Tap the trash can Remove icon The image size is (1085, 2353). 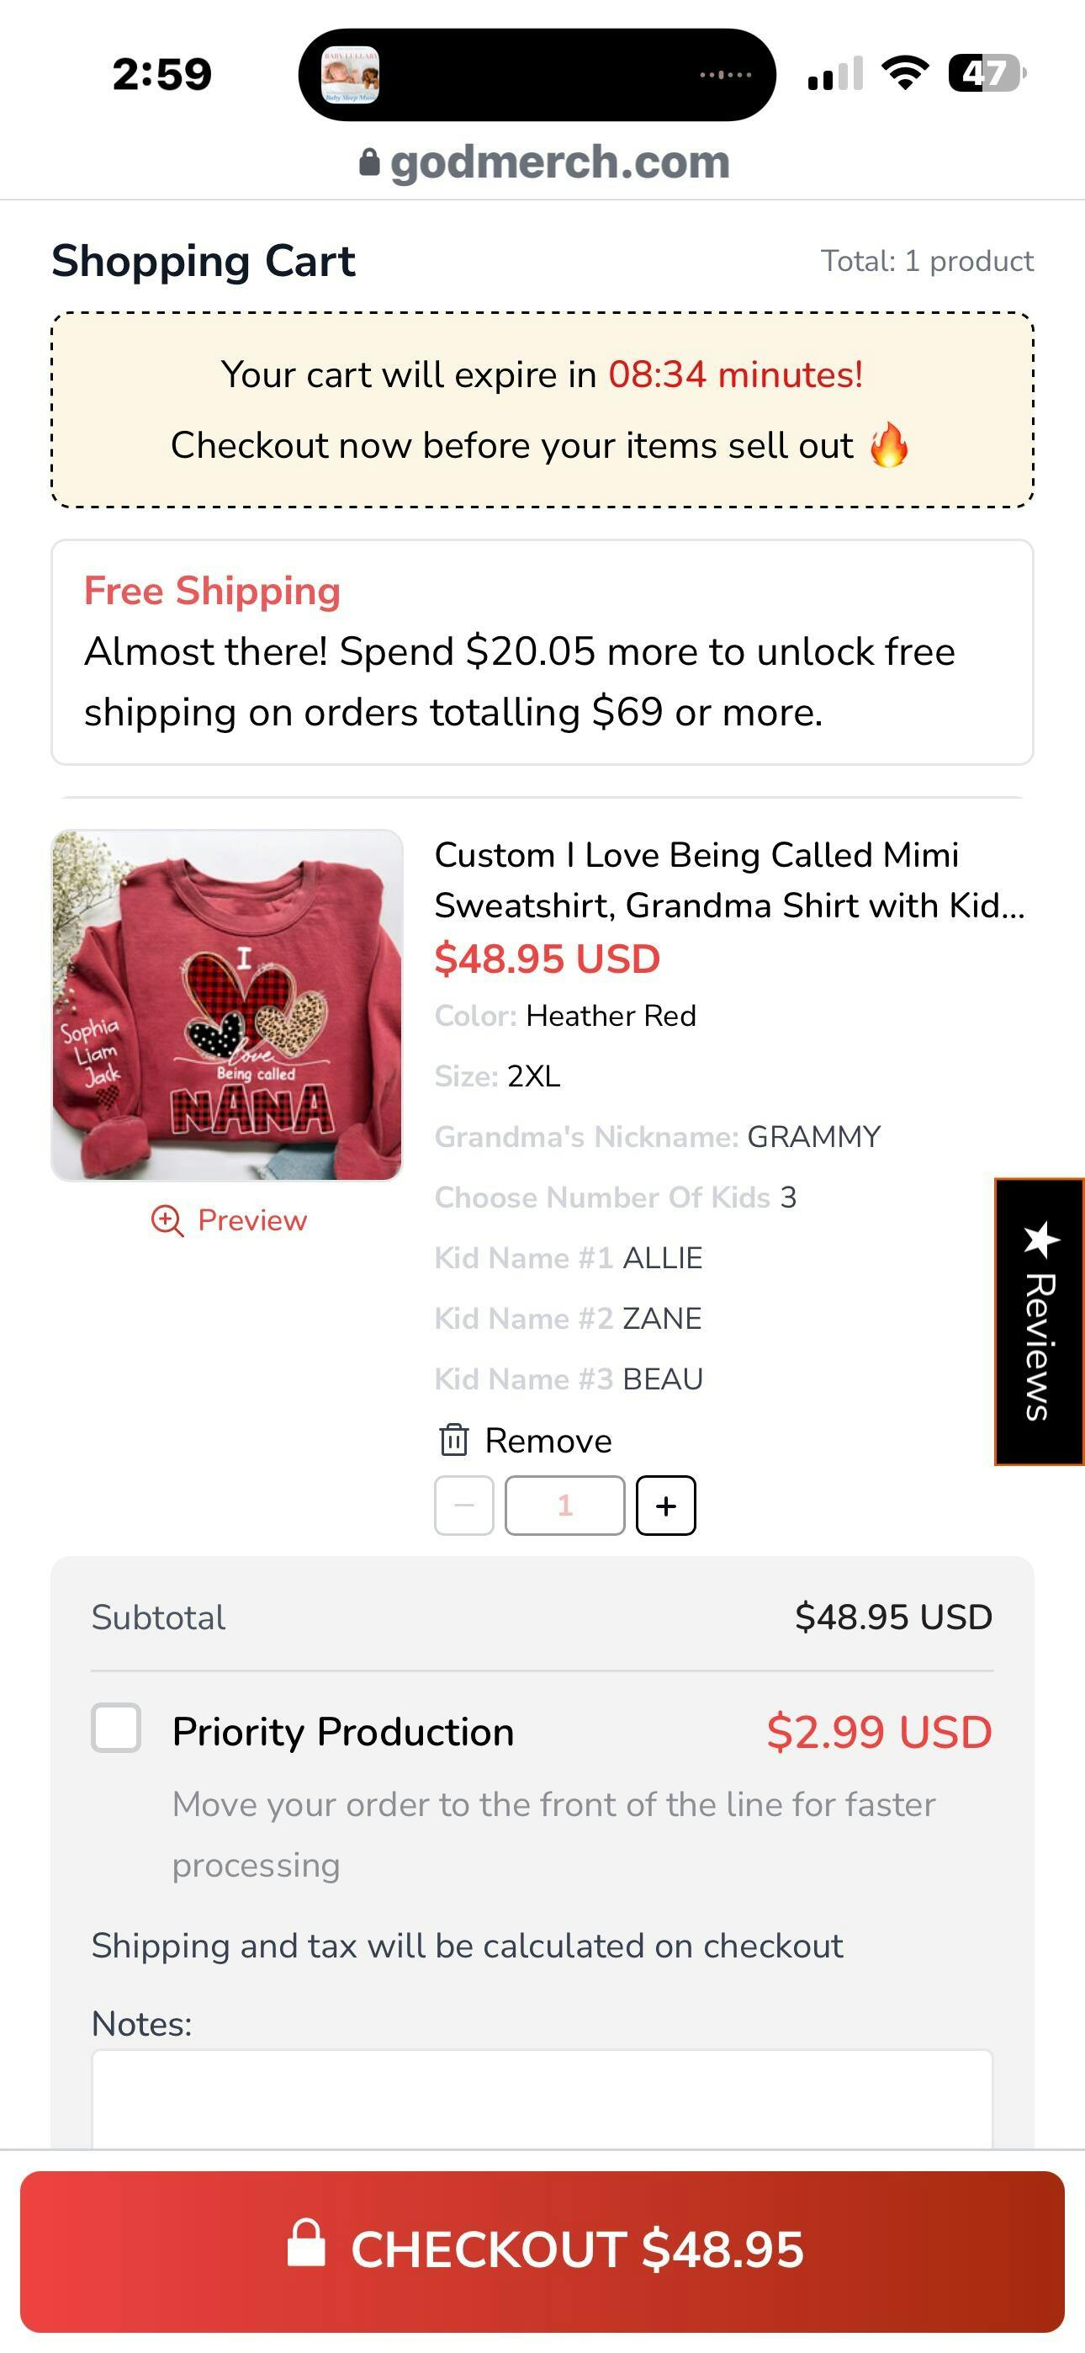coord(454,1441)
